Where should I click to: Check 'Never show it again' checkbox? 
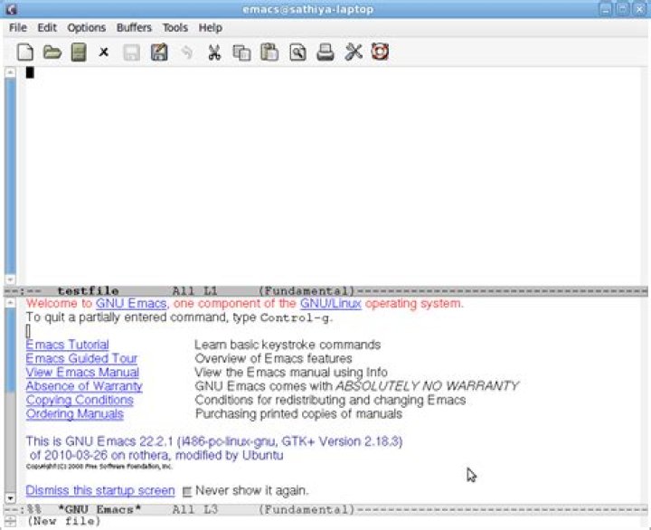(187, 492)
